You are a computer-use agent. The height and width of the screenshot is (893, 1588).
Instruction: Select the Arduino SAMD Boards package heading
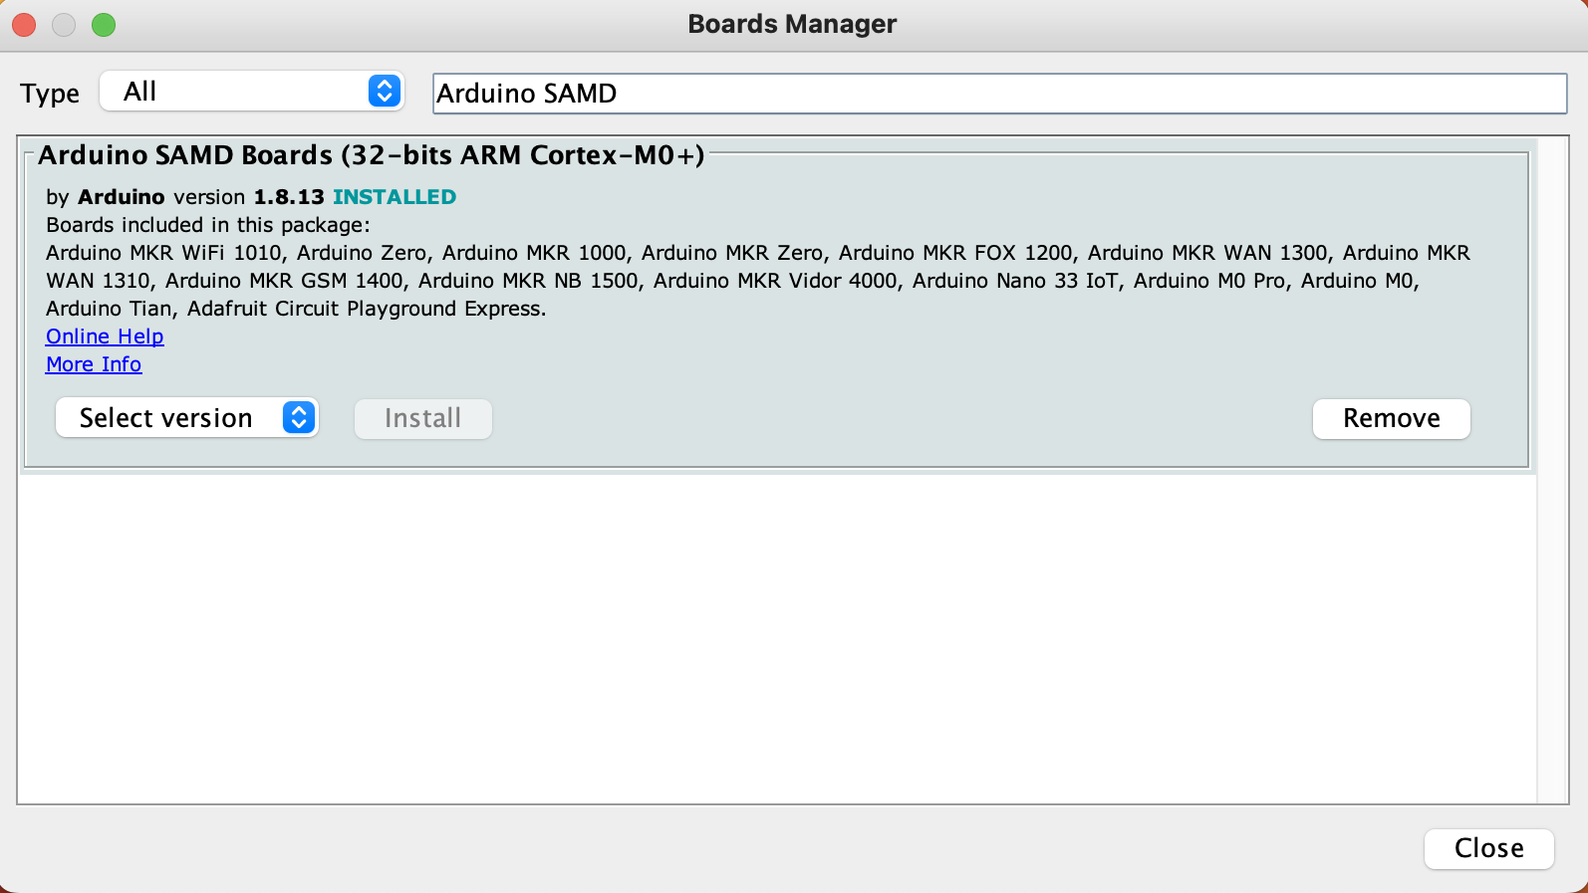pyautogui.click(x=371, y=155)
